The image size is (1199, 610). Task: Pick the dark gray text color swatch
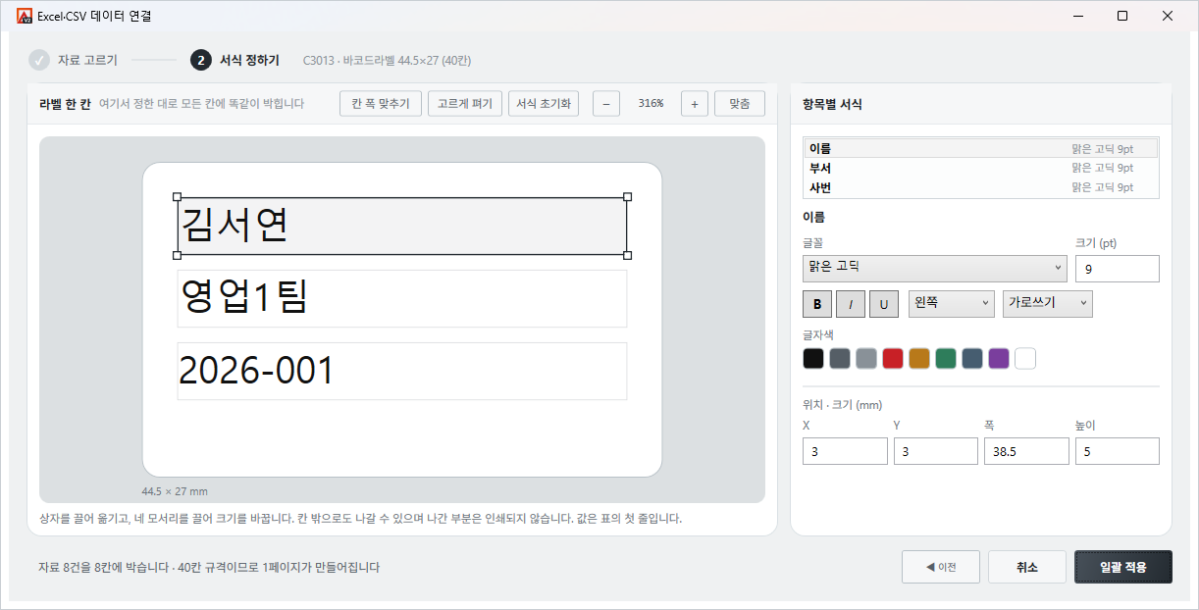coord(840,359)
